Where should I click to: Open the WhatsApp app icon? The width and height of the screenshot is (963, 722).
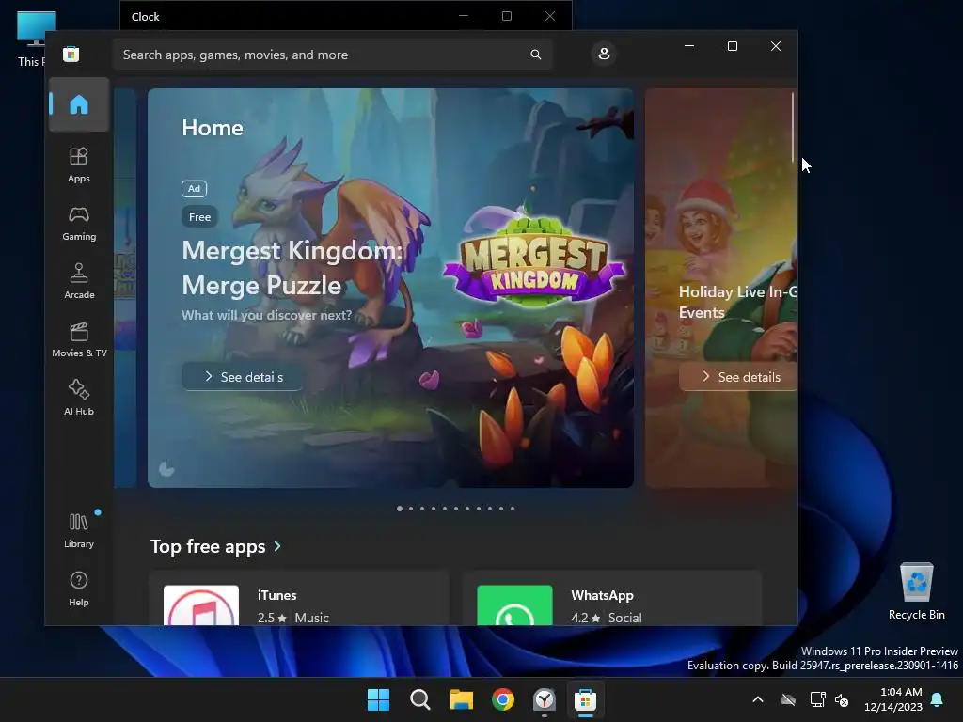tap(514, 604)
